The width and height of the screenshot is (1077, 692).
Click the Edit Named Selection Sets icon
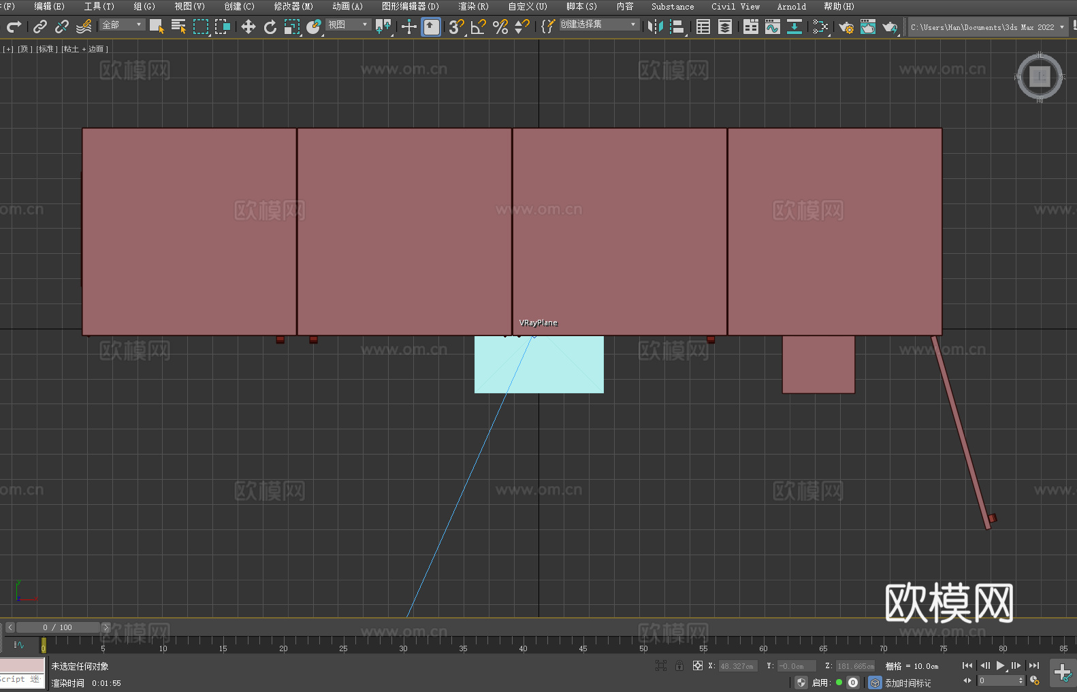click(547, 27)
